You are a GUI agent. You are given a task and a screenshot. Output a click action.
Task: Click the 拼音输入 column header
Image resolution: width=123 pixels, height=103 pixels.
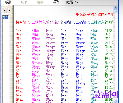point(23,22)
